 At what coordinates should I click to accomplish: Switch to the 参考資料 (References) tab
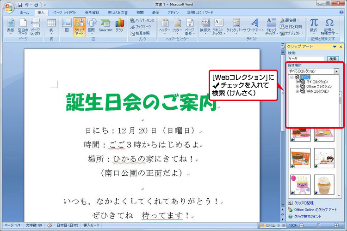coord(92,12)
